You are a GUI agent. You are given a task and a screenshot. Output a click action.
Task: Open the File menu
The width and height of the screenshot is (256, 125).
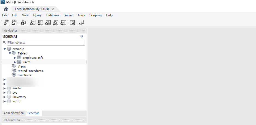[x=5, y=15]
